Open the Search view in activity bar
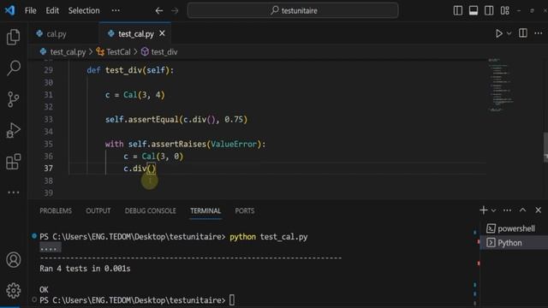The image size is (548, 308). click(14, 68)
